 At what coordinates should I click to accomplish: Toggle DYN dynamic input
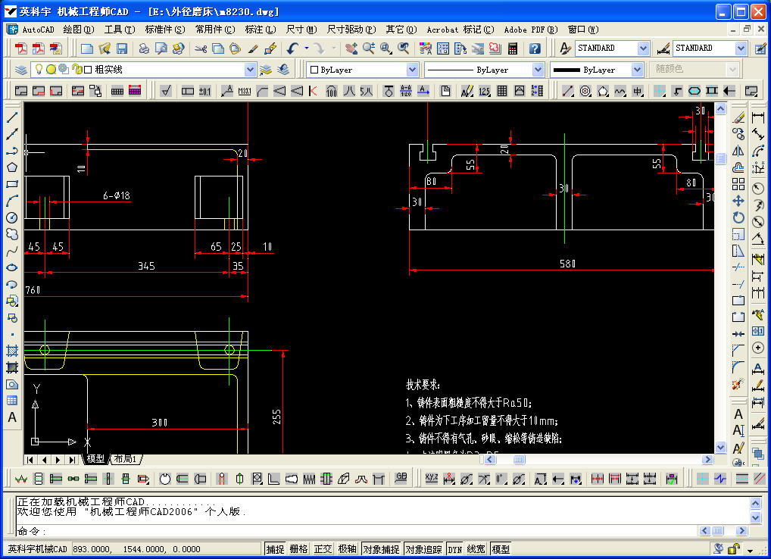[455, 549]
